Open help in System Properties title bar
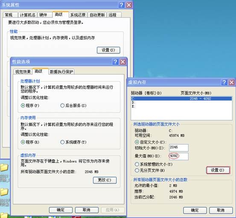Image resolution: width=236 pixels, height=218 pixels. (x=121, y=5)
